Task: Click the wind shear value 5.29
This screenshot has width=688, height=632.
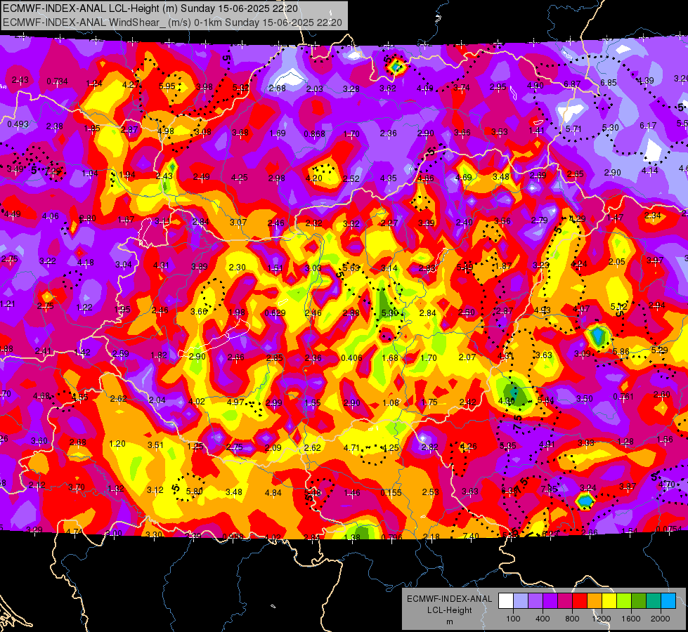Action: (659, 350)
